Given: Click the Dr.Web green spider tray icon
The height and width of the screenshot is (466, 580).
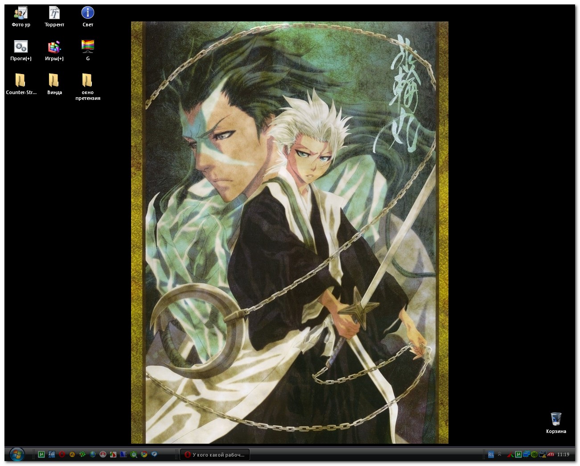Looking at the screenshot, I should tap(534, 454).
